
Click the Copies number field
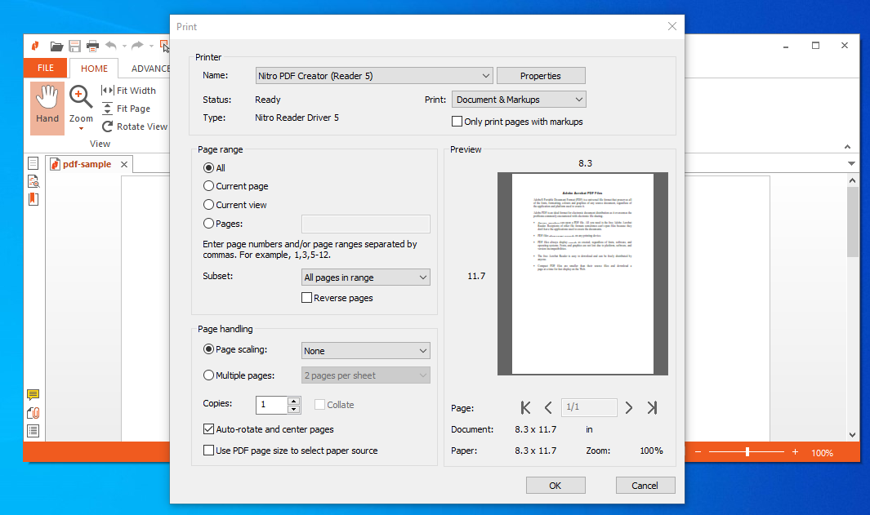click(x=272, y=405)
